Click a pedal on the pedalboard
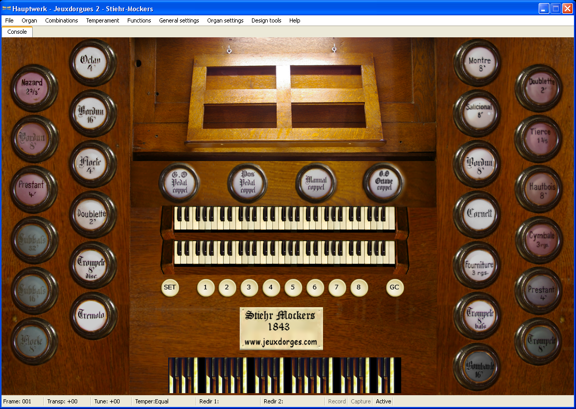576x409 pixels. [285, 375]
